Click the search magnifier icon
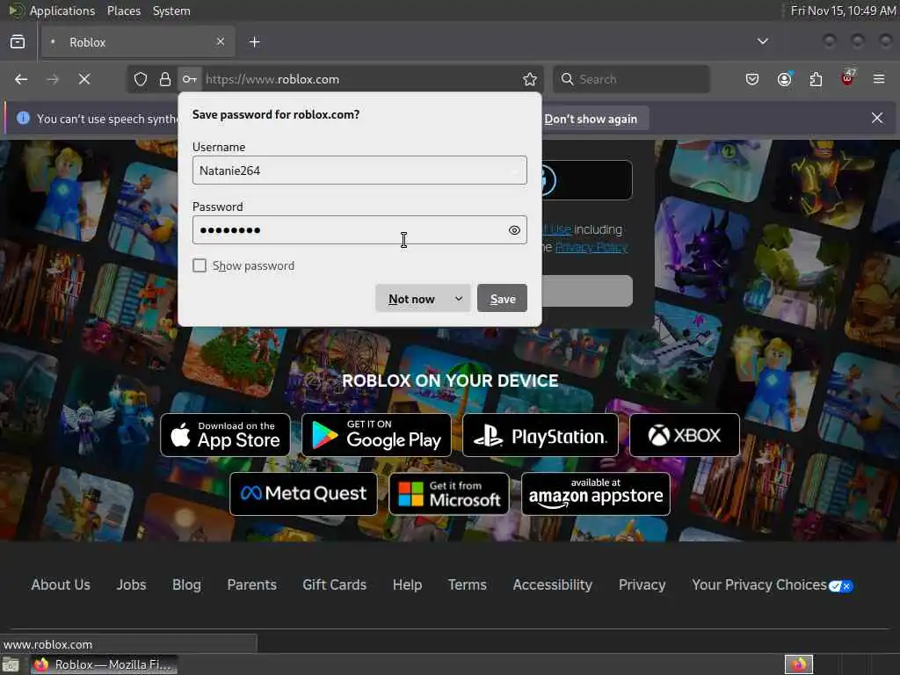The image size is (900, 675). [567, 79]
